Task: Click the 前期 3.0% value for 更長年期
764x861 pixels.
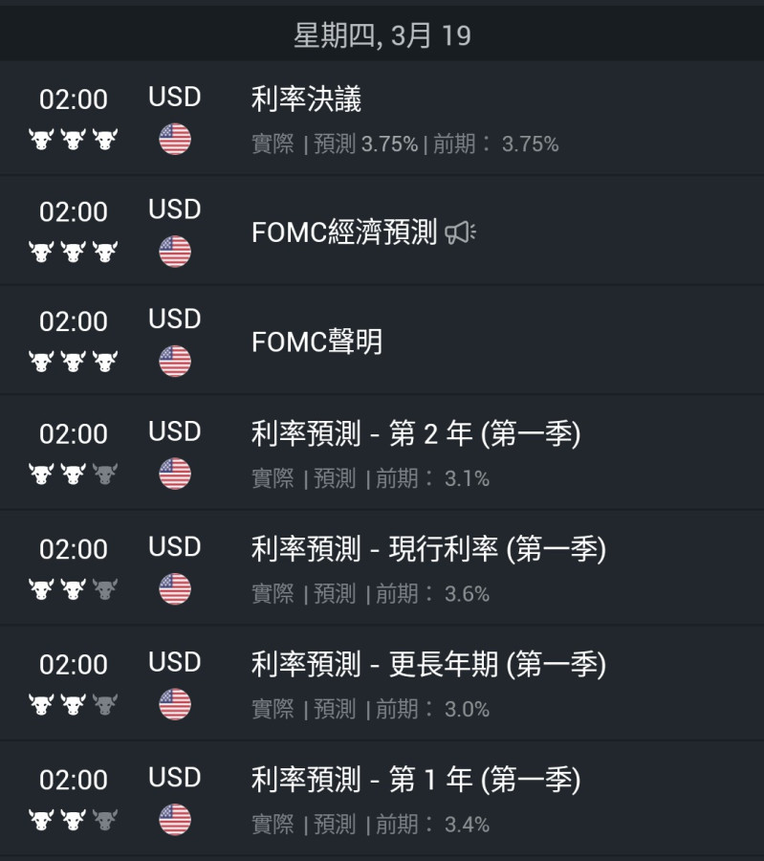Action: tap(467, 710)
